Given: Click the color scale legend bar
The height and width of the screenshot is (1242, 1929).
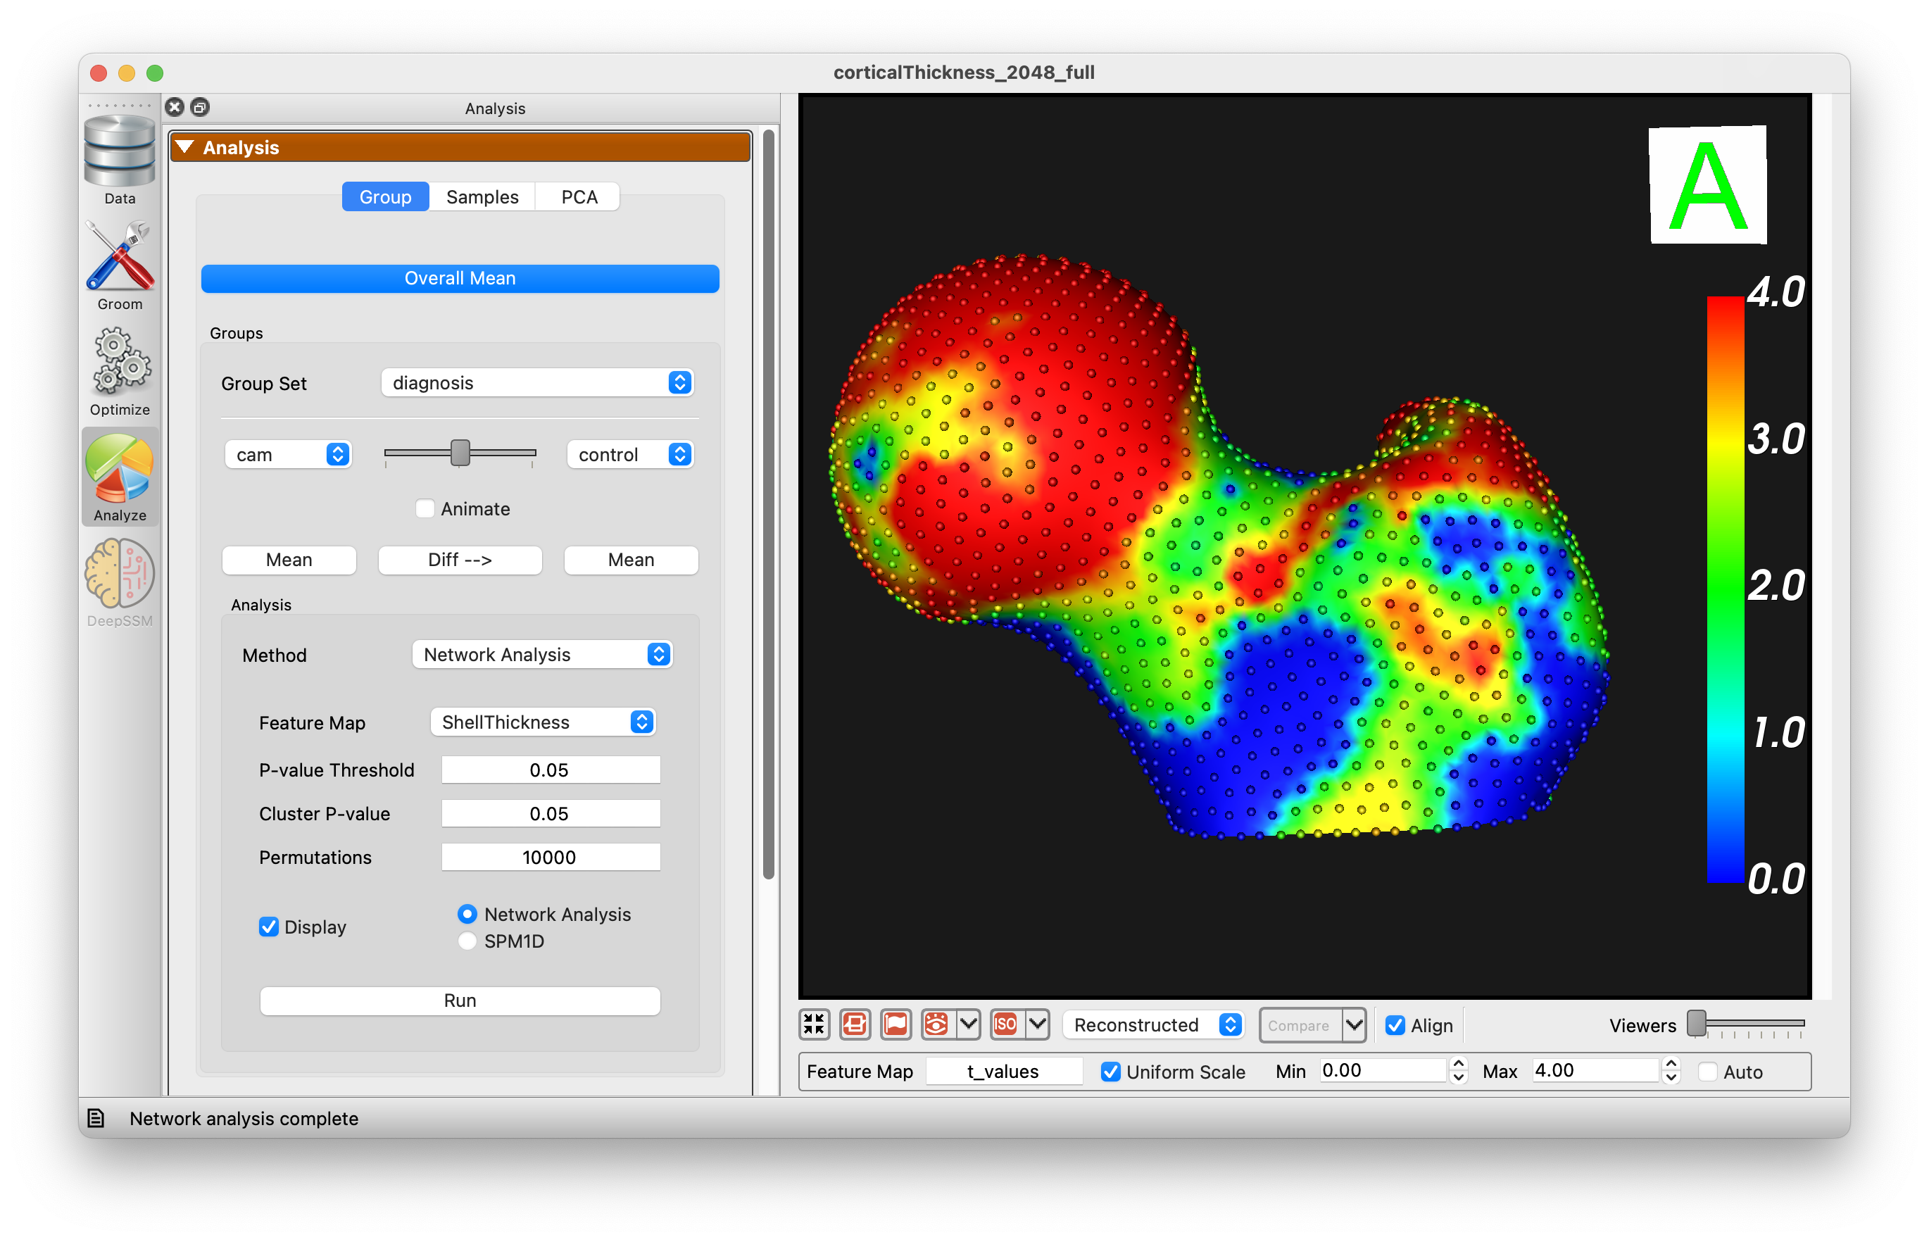Looking at the screenshot, I should 1725,589.
